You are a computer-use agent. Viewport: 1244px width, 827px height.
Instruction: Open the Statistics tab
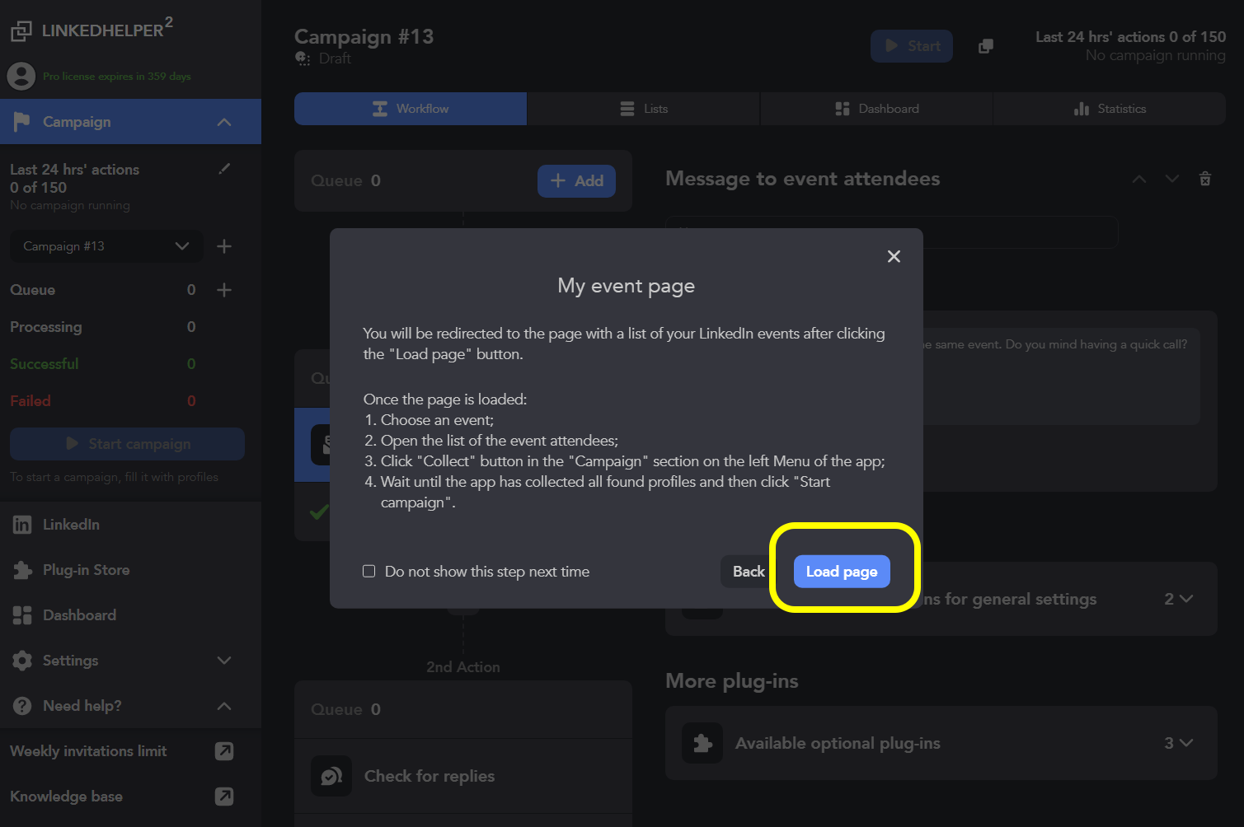[1110, 109]
